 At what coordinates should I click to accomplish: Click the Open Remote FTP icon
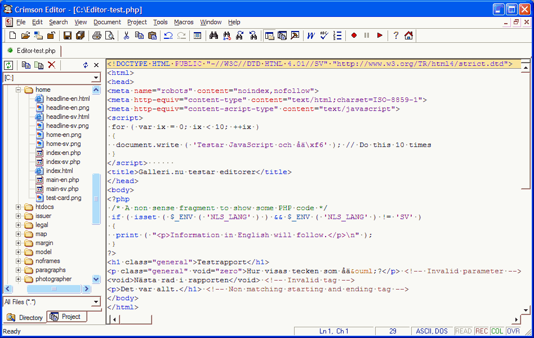coord(38,35)
